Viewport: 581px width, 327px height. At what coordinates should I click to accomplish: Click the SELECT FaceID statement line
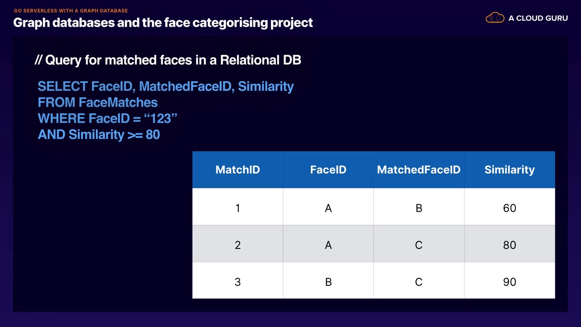pos(166,86)
